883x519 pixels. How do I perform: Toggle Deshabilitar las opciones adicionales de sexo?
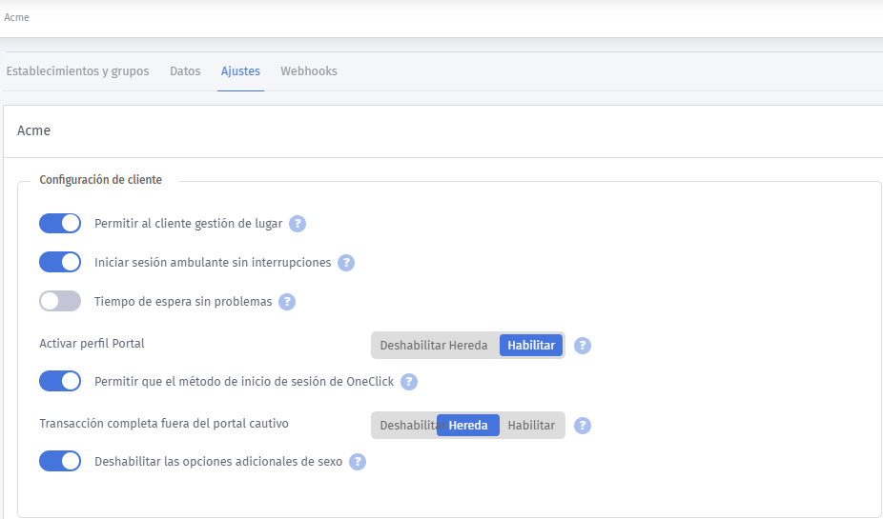click(x=60, y=461)
